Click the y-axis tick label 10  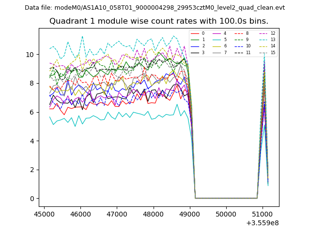point(31,54)
